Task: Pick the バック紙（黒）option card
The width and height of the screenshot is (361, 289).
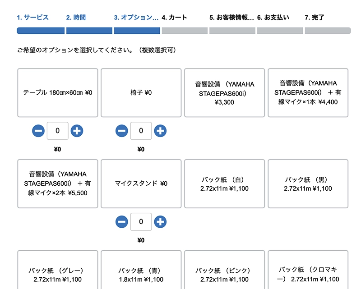Action: (x=308, y=183)
